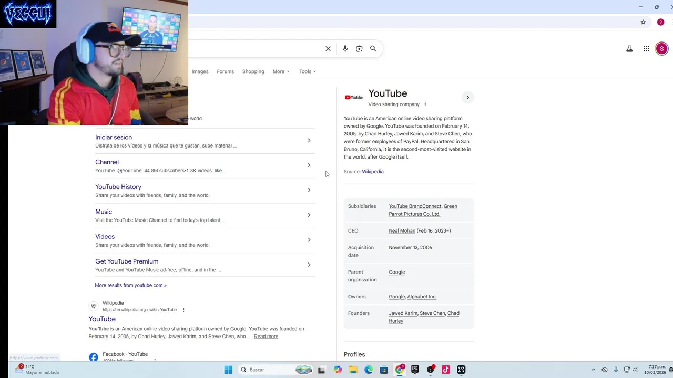The image size is (673, 378).
Task: Open the YouTube History sitelink chevron
Action: 309,190
